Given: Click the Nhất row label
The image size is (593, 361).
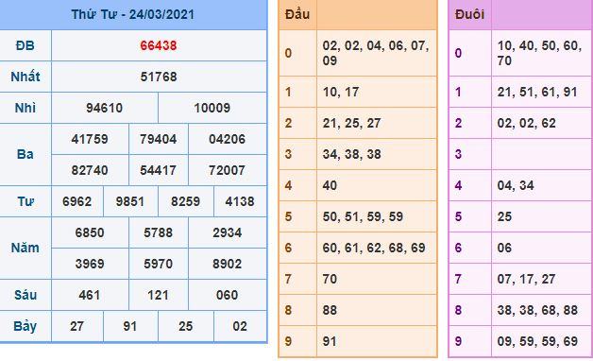Looking at the screenshot, I should 25,77.
